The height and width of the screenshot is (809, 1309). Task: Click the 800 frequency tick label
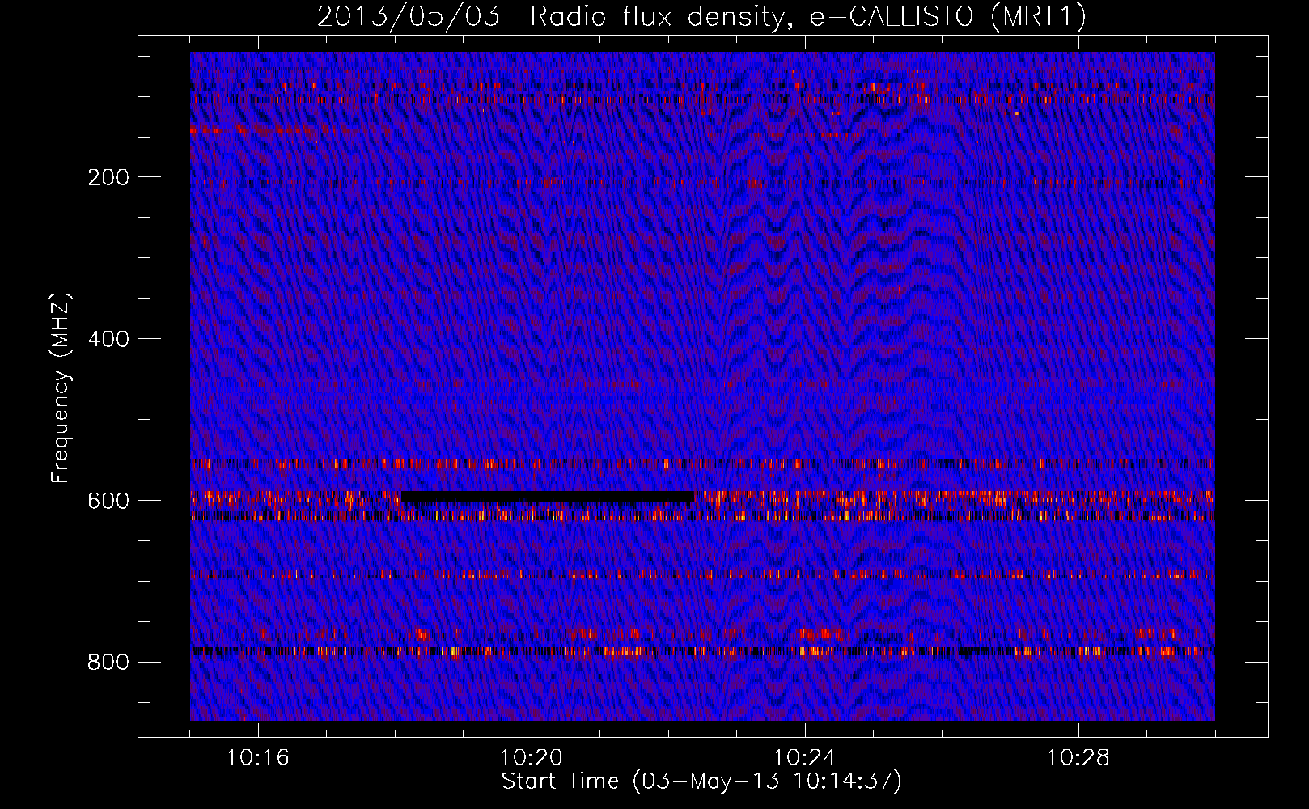coord(108,663)
